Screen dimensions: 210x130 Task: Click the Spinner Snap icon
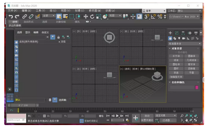(165, 16)
